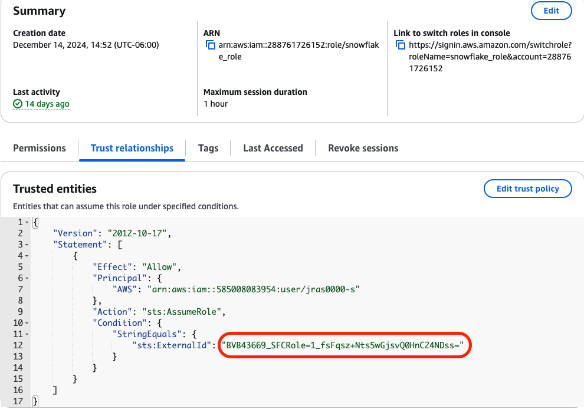The height and width of the screenshot is (409, 584).
Task: Click the Maximum session duration label
Action: click(255, 92)
